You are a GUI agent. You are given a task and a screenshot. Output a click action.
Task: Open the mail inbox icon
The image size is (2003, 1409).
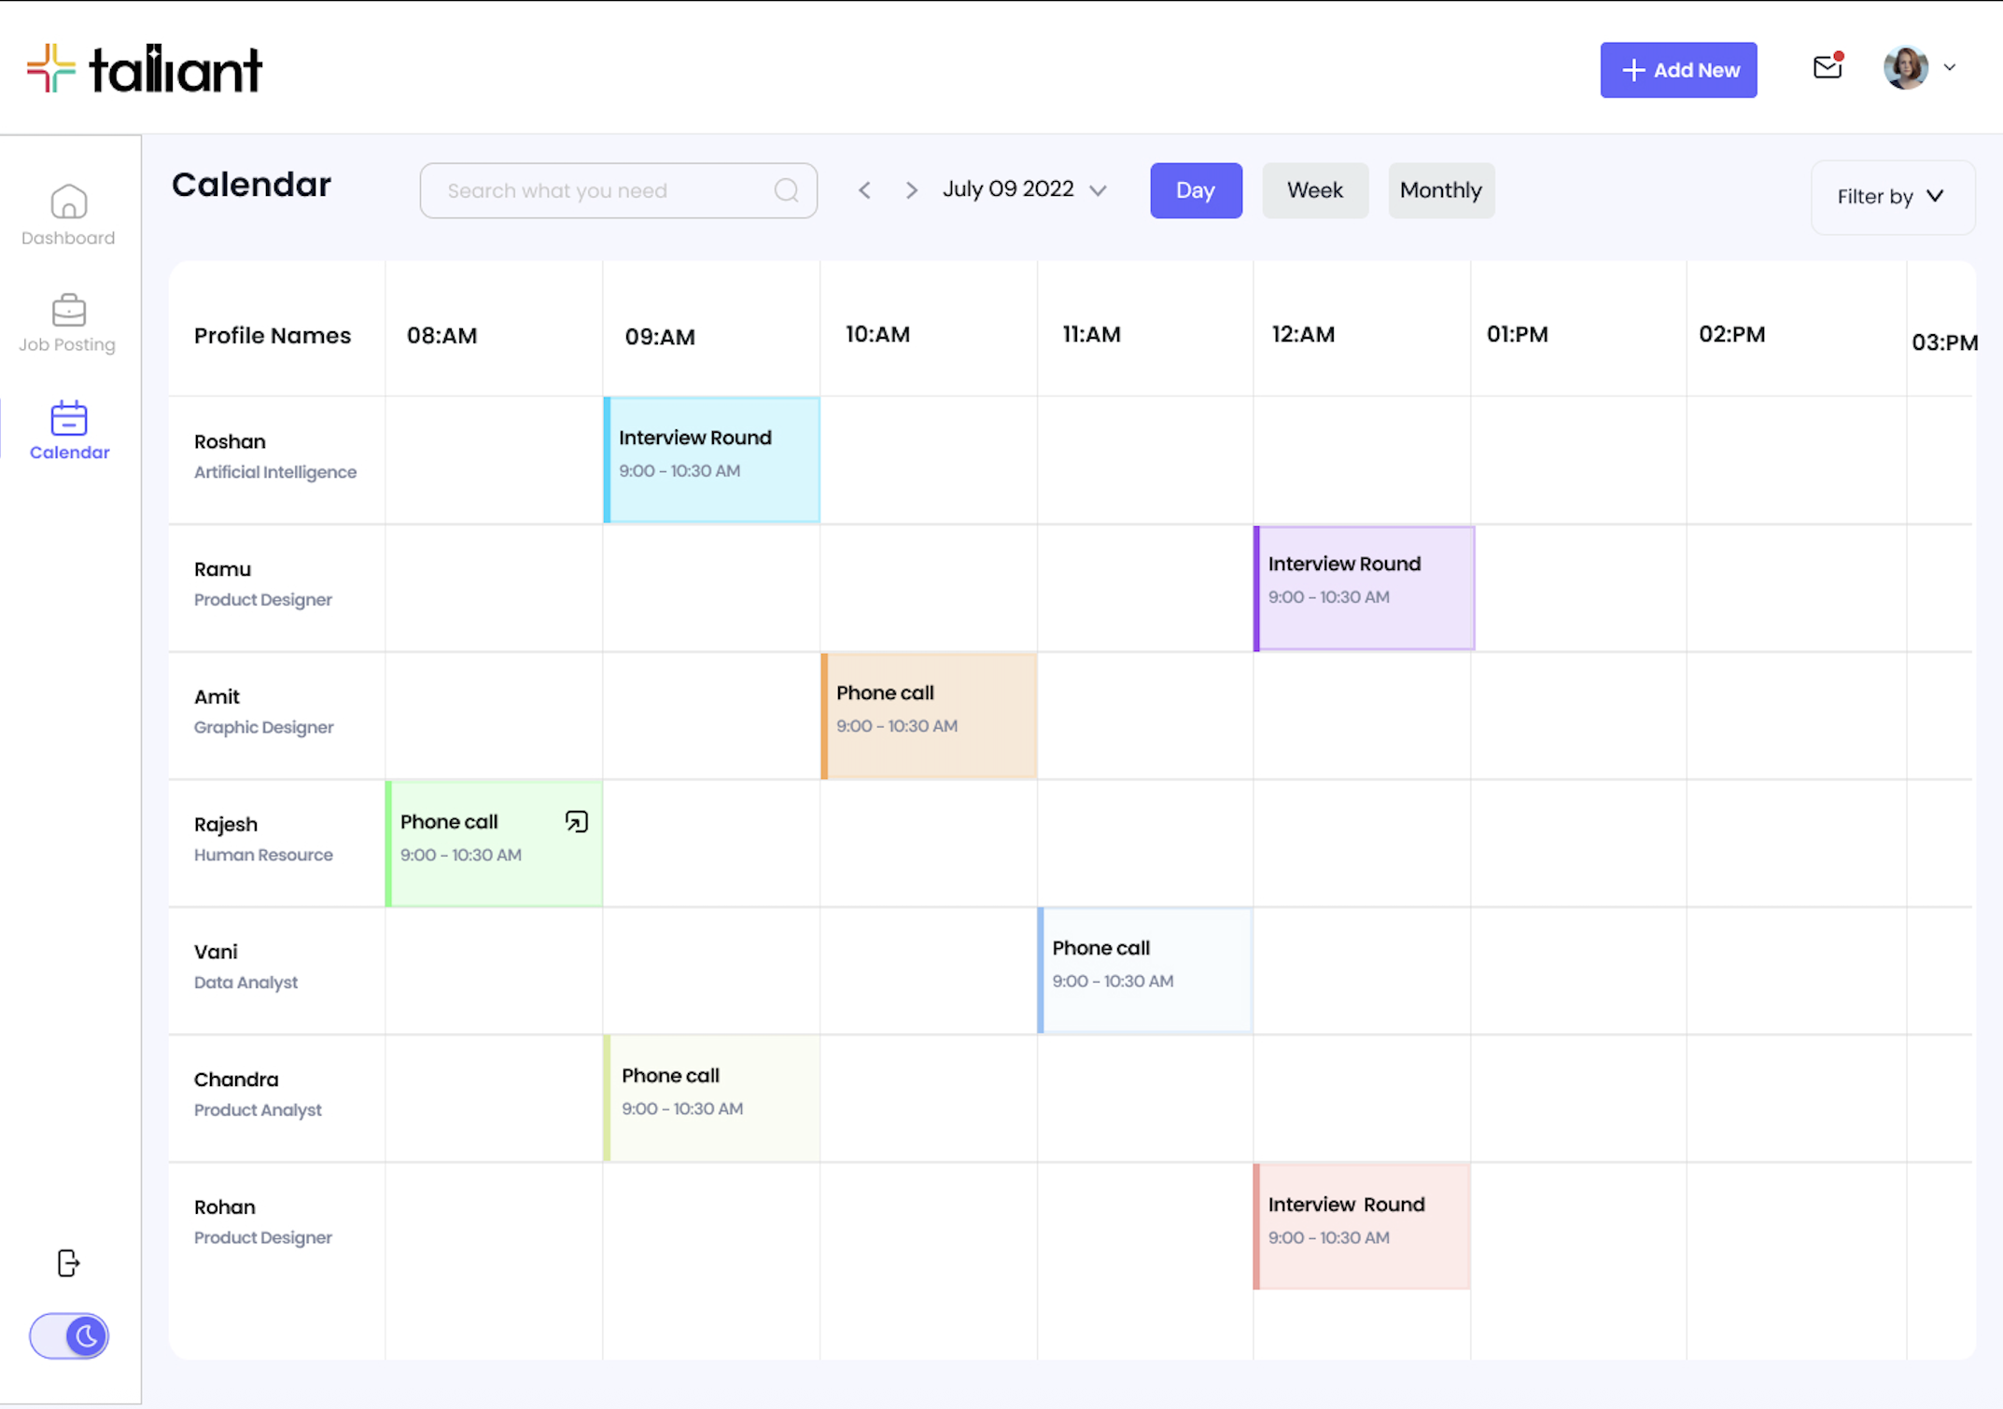click(x=1827, y=67)
